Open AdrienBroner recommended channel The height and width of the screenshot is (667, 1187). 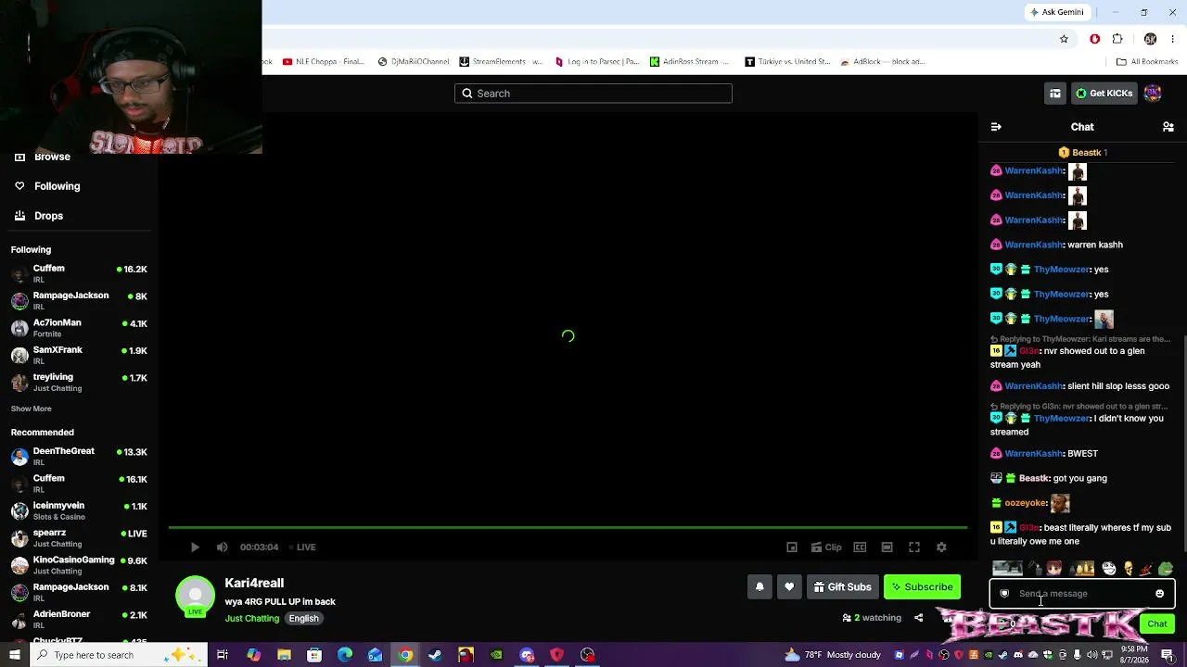pyautogui.click(x=79, y=620)
